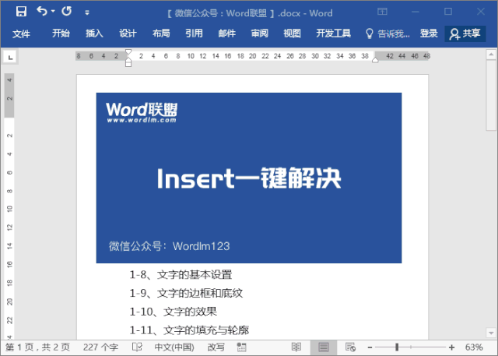Image resolution: width=498 pixels, height=356 pixels.
Task: Redo or repeat the last action
Action: (67, 11)
